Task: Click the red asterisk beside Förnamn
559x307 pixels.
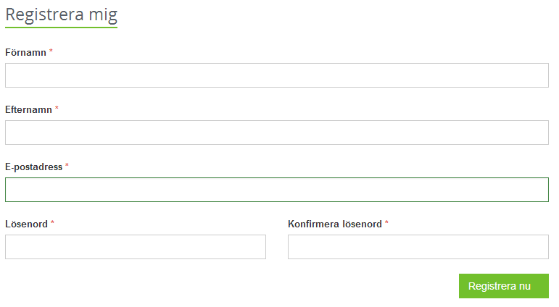Action: 51,52
